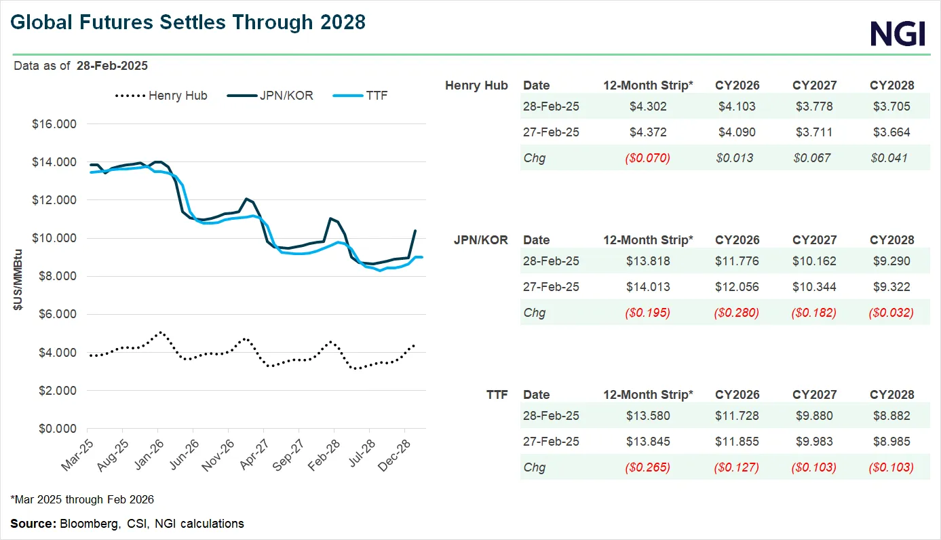Click the chart title Global Futures Settles
The image size is (941, 540).
point(188,22)
